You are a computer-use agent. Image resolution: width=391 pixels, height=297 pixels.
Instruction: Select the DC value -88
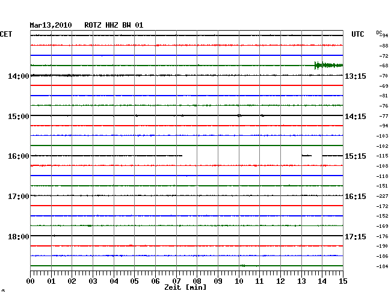384,46
